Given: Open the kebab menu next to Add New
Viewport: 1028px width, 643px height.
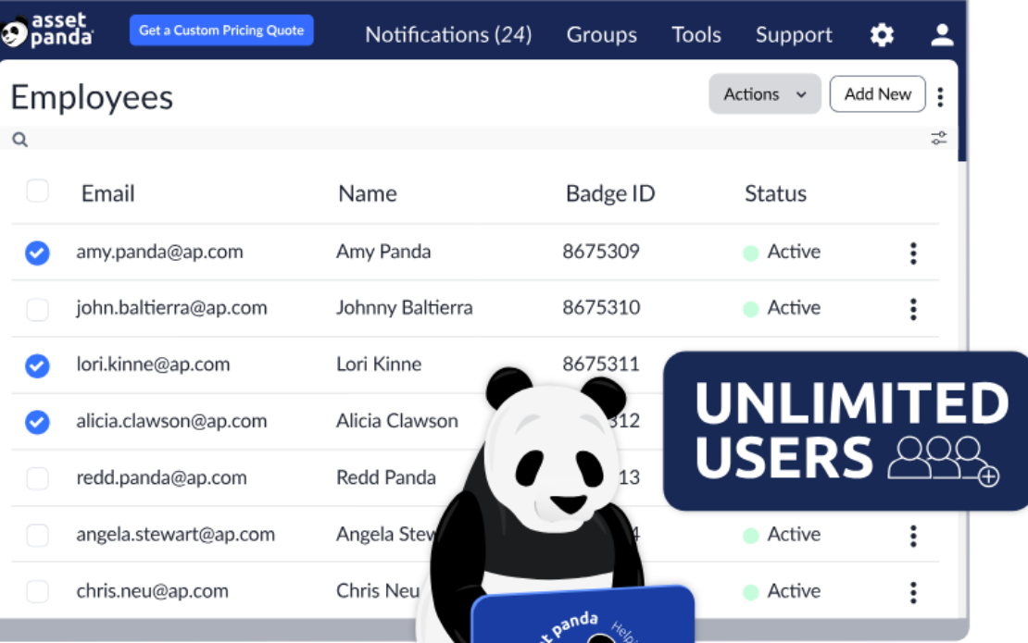Looking at the screenshot, I should [940, 95].
